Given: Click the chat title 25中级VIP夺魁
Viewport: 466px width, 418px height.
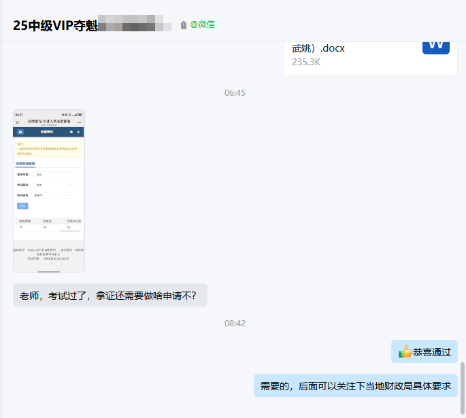Looking at the screenshot, I should pyautogui.click(x=55, y=25).
